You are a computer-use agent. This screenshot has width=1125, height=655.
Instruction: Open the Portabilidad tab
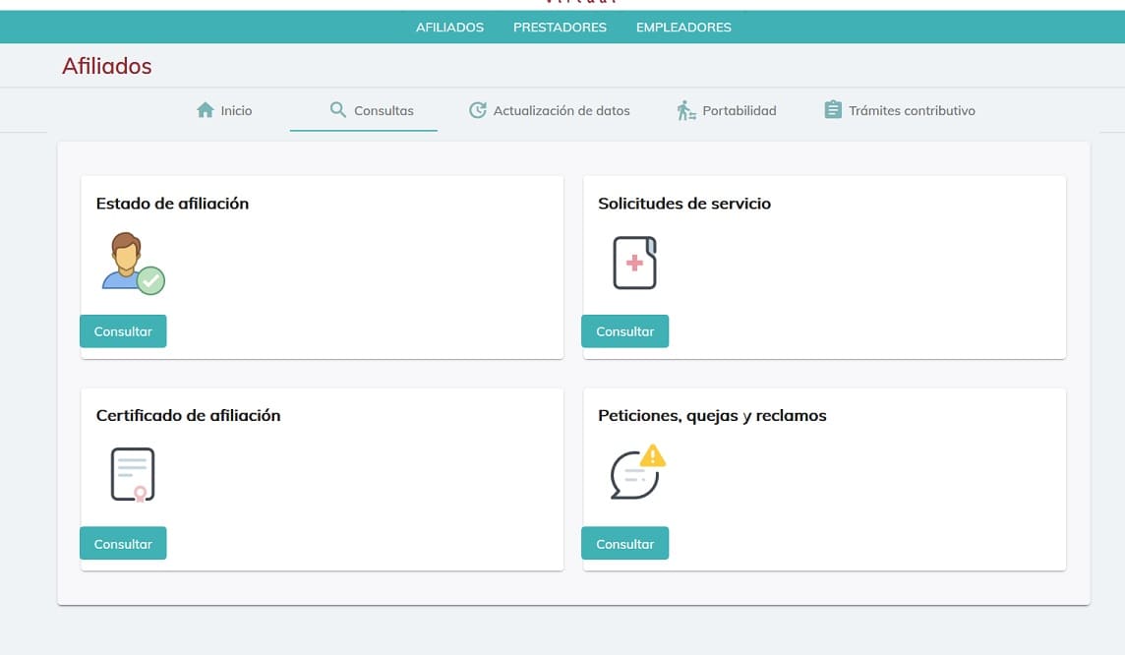click(726, 110)
